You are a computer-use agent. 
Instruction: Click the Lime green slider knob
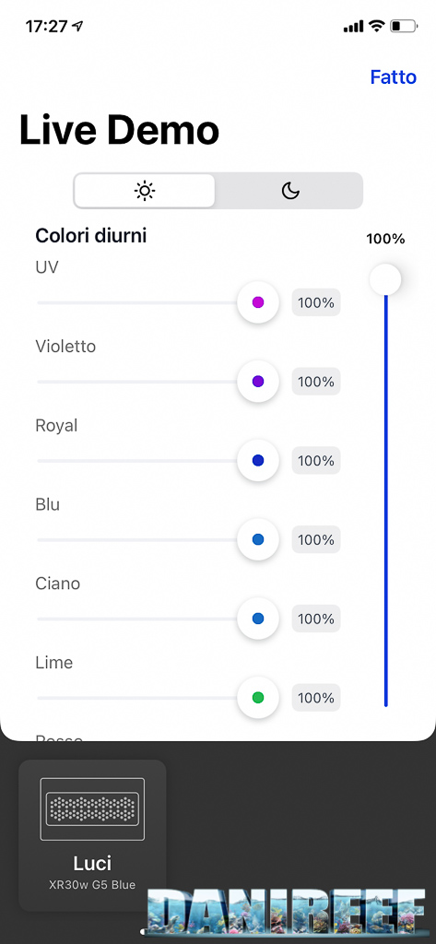(258, 698)
